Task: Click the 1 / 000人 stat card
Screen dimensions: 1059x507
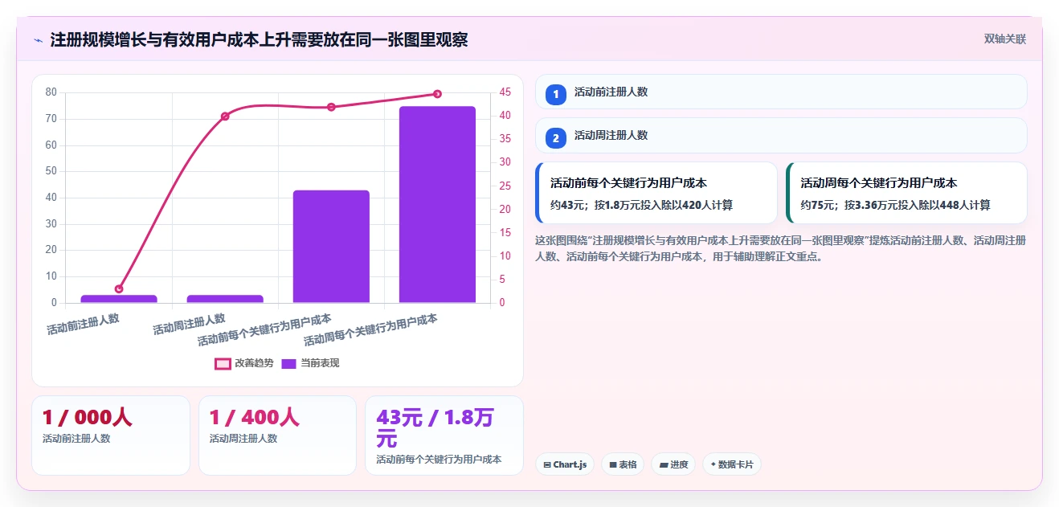Action: pos(111,435)
